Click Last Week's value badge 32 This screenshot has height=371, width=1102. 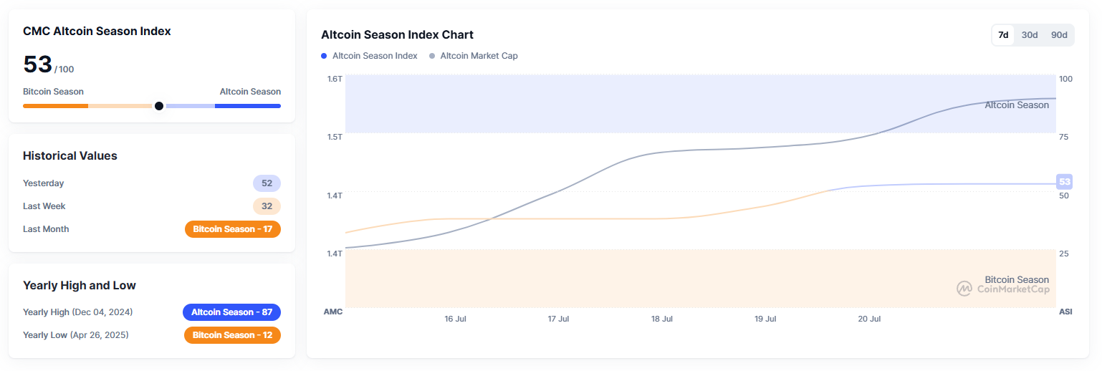(x=267, y=206)
